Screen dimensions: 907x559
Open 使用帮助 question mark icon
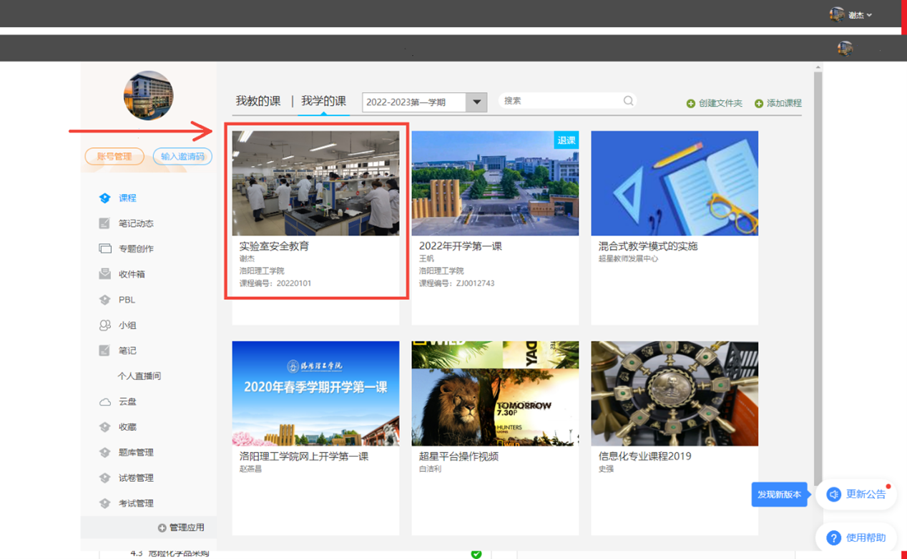click(x=833, y=538)
